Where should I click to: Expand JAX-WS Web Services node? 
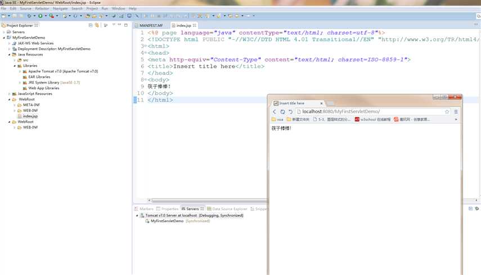[x=9, y=43]
